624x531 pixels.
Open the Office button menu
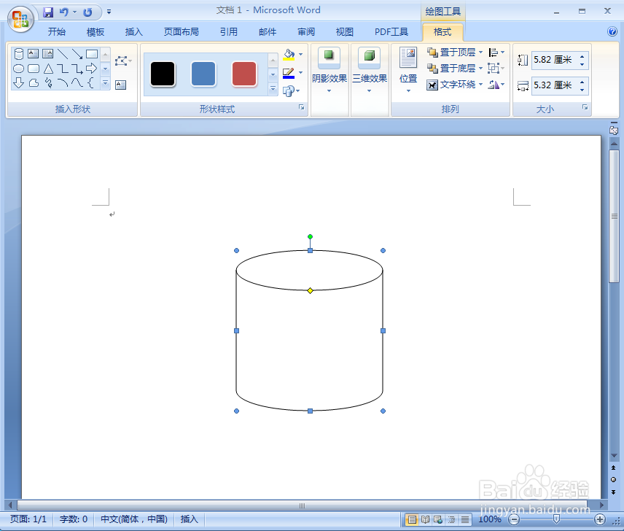[20, 18]
